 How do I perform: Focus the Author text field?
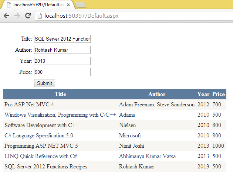point(62,50)
